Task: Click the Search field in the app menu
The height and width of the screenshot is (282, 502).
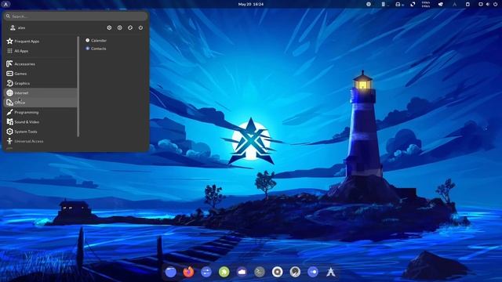Action: click(75, 16)
